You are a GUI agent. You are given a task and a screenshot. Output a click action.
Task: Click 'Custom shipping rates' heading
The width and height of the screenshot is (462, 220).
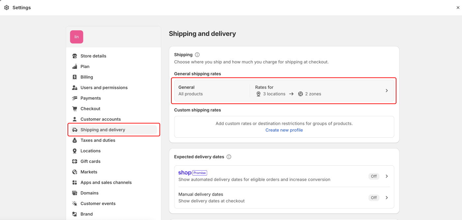[197, 110]
